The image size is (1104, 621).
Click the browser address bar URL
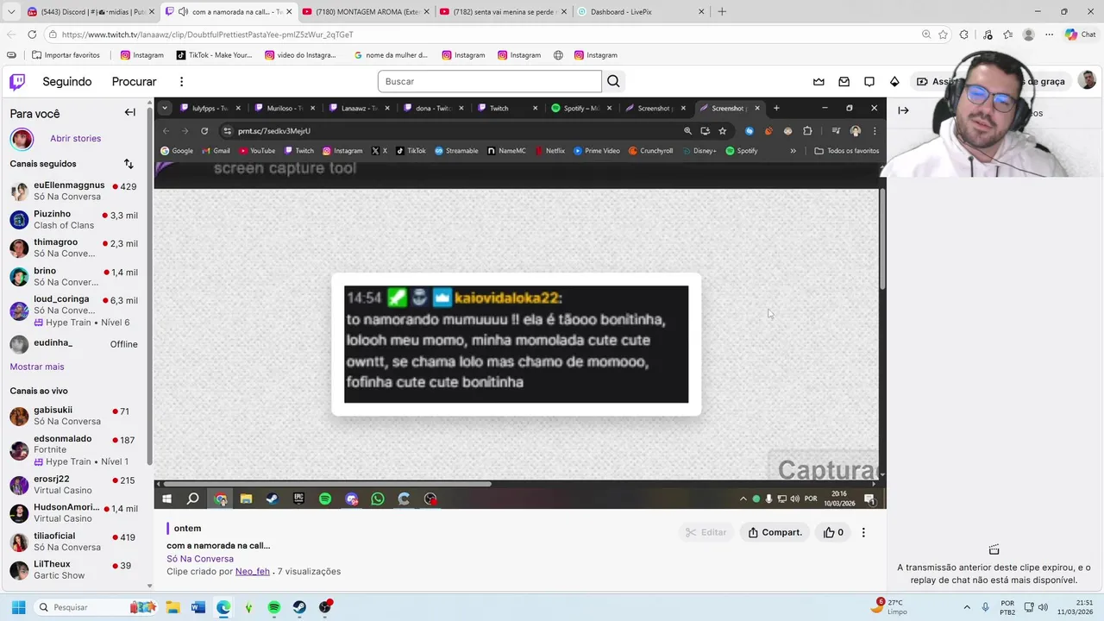pyautogui.click(x=207, y=34)
